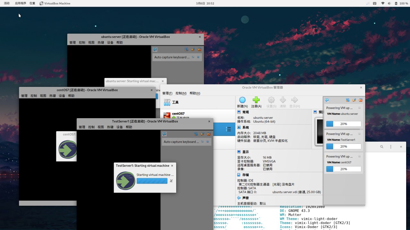This screenshot has width=410, height=230.
Task: Open the 工具 (Tools) menu in VirtualBox Manager
Action: (175, 102)
